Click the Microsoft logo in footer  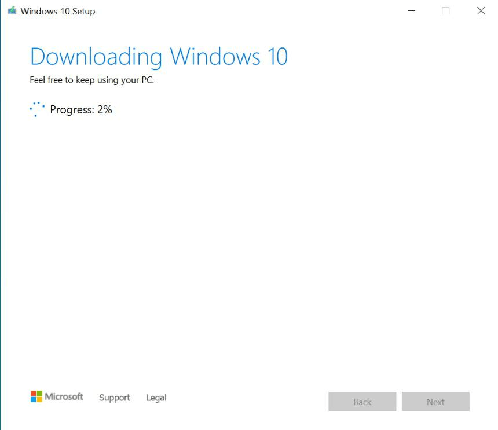pos(57,396)
